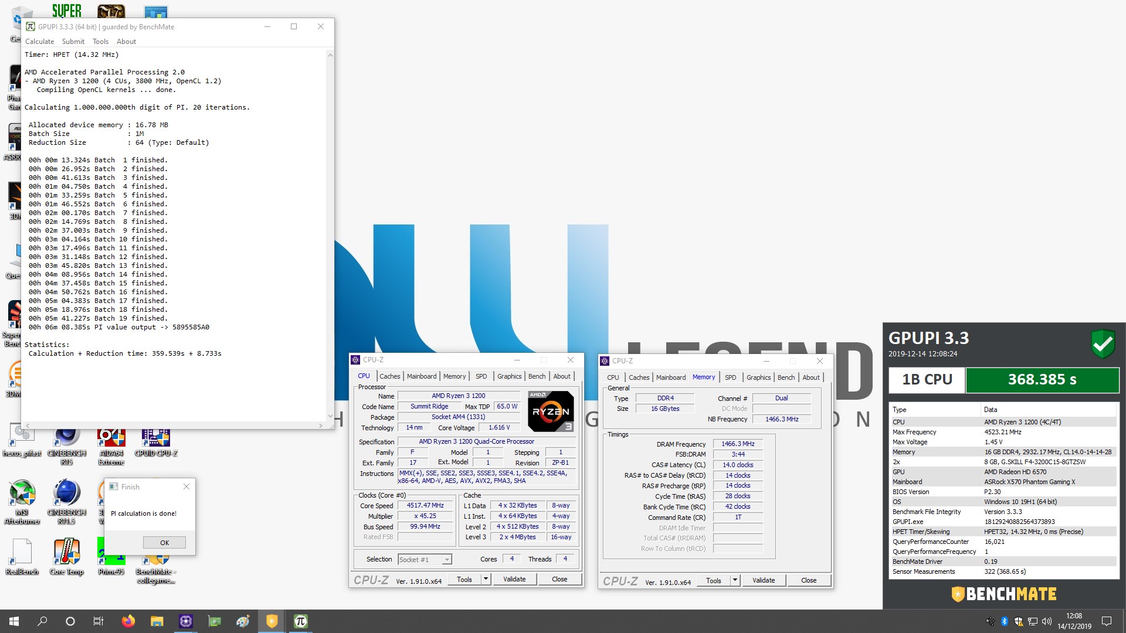This screenshot has height=633, width=1126.
Task: Switch to CPU tab in right CPU-Z window
Action: point(613,377)
